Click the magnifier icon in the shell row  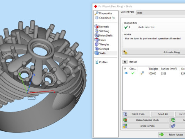click(142, 73)
